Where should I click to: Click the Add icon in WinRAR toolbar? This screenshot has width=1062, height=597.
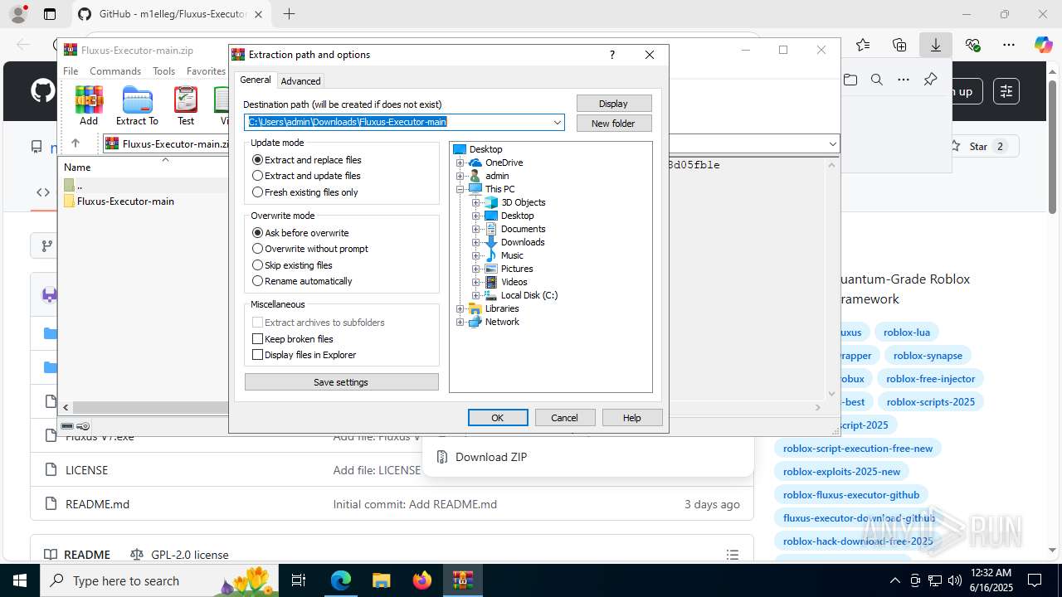pos(89,105)
